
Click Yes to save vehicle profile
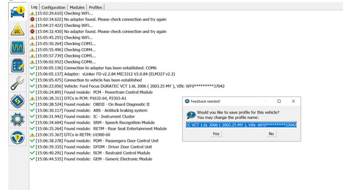pos(216,134)
